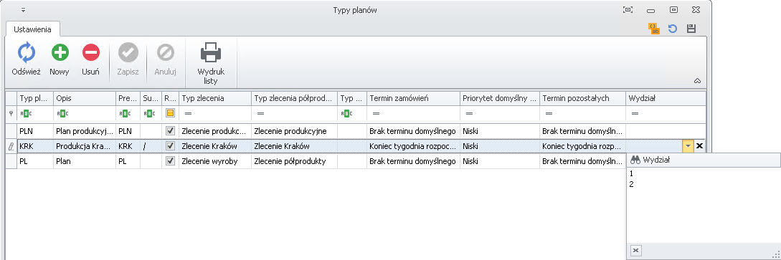This screenshot has width=781, height=260.
Task: Click the pin icon at the filter row start
Action: click(x=11, y=113)
